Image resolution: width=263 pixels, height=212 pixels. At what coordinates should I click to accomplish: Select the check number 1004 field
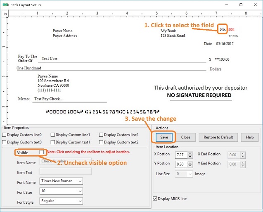tap(231, 29)
